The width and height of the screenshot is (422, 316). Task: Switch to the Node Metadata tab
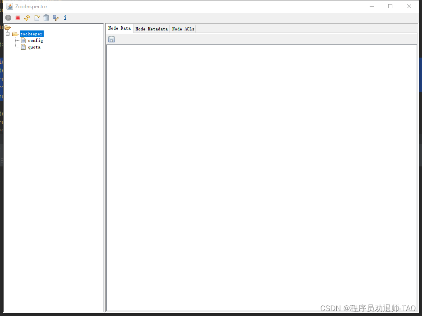pos(152,29)
